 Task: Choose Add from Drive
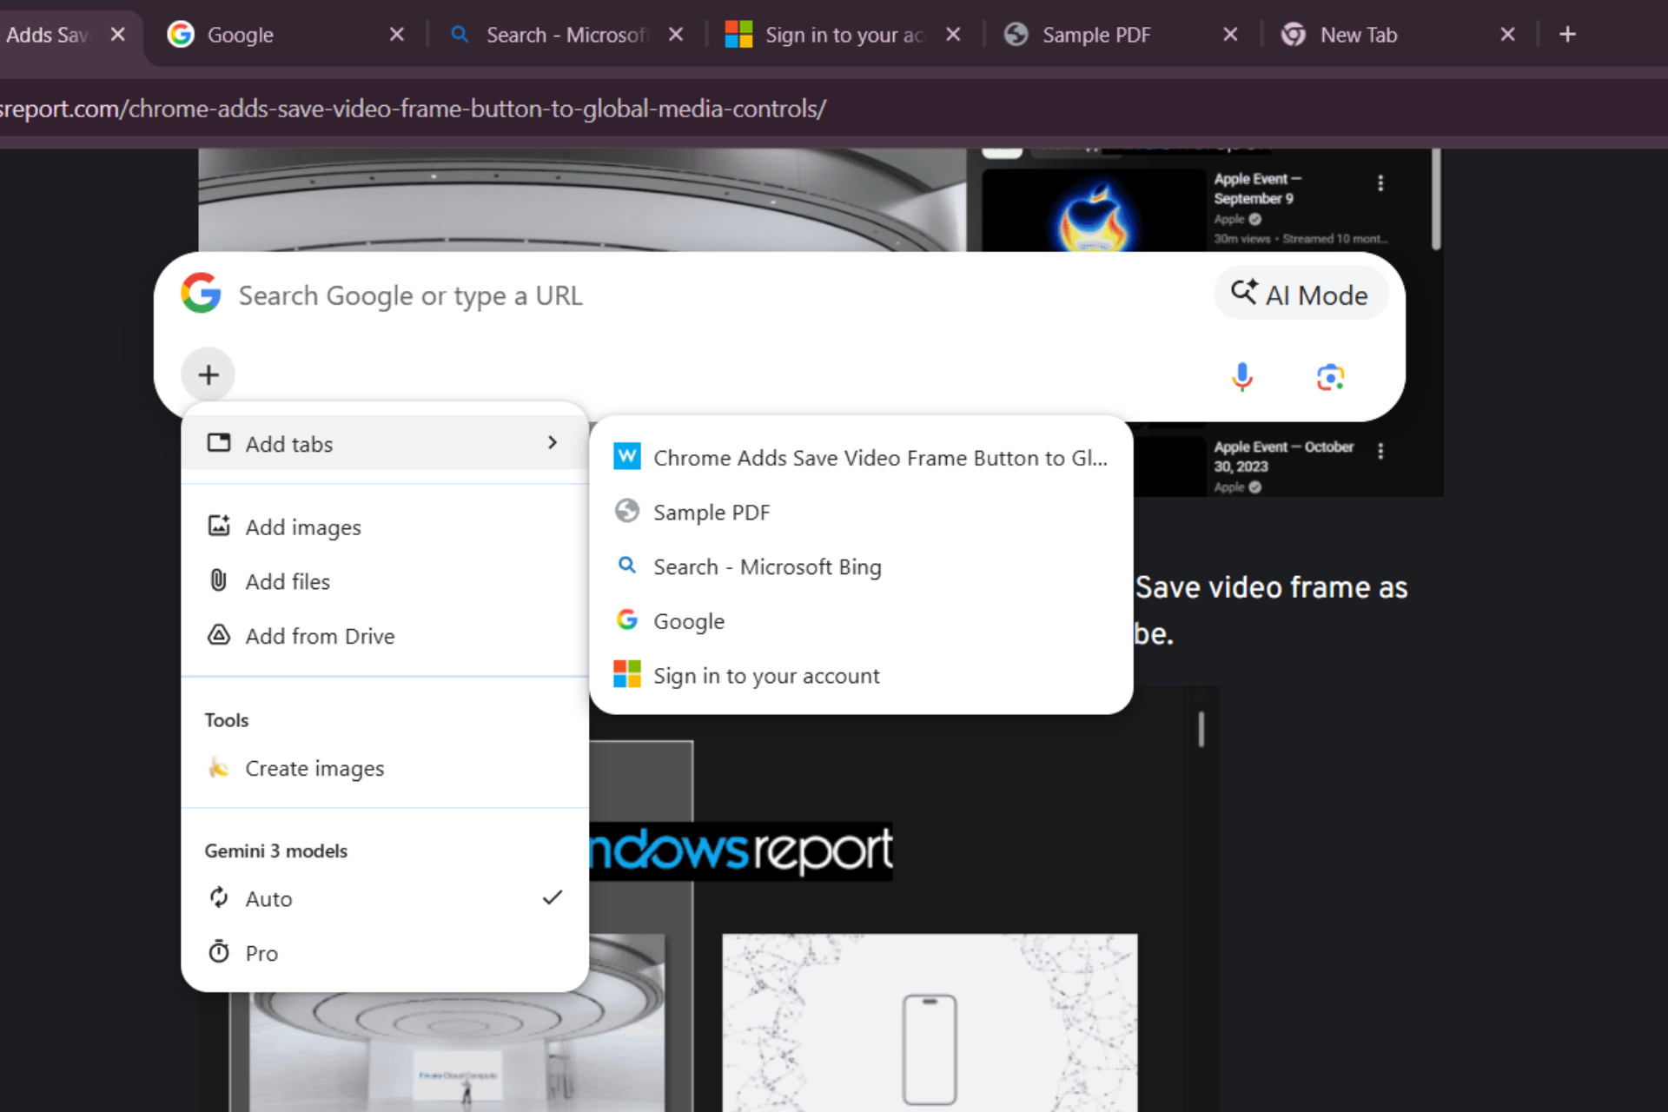[x=385, y=636]
